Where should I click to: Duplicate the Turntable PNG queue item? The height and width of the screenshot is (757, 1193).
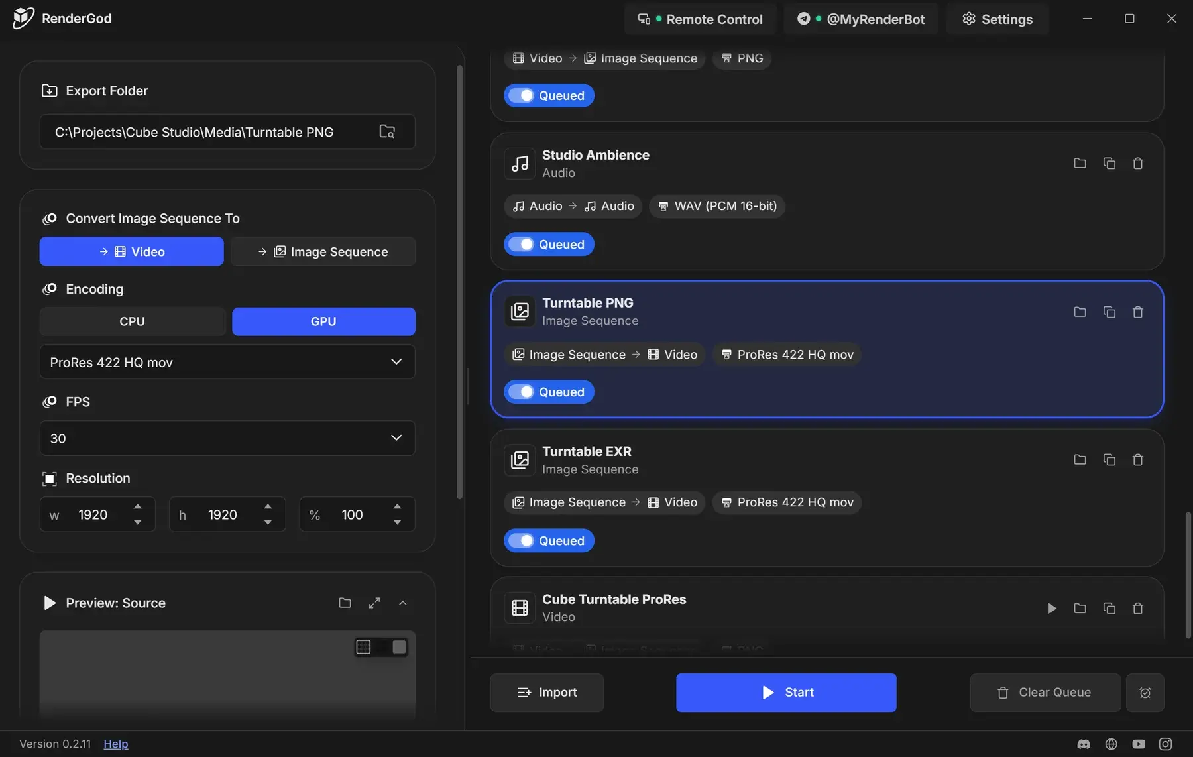(x=1109, y=312)
